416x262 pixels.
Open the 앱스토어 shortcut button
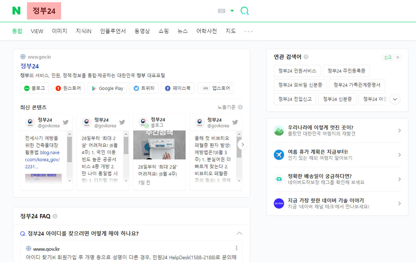(x=215, y=88)
